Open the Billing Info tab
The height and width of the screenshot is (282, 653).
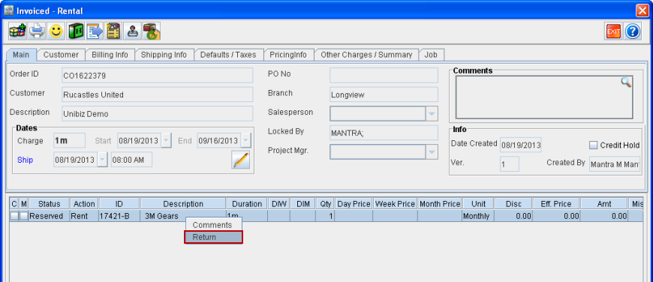[x=110, y=55]
